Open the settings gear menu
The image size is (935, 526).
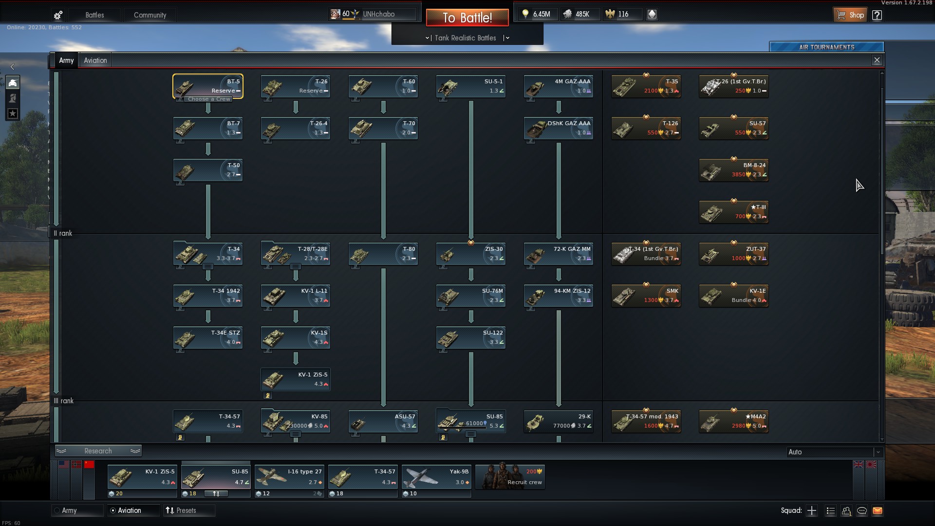point(58,15)
